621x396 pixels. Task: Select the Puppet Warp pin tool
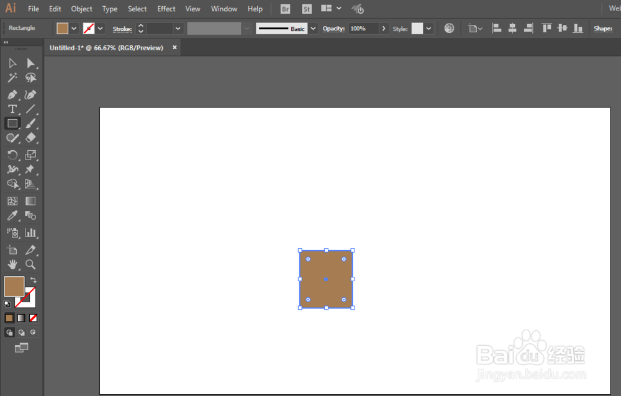(x=30, y=169)
